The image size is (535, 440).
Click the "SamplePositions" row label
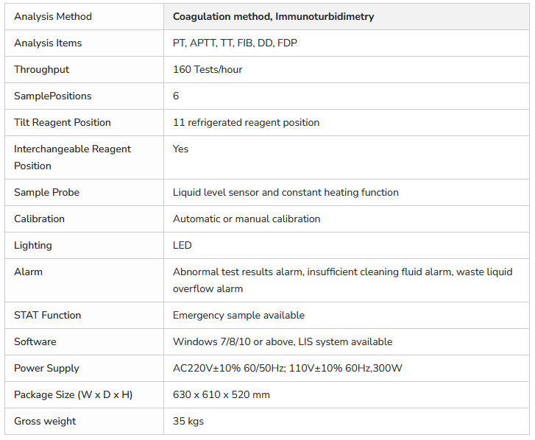pyautogui.click(x=53, y=96)
